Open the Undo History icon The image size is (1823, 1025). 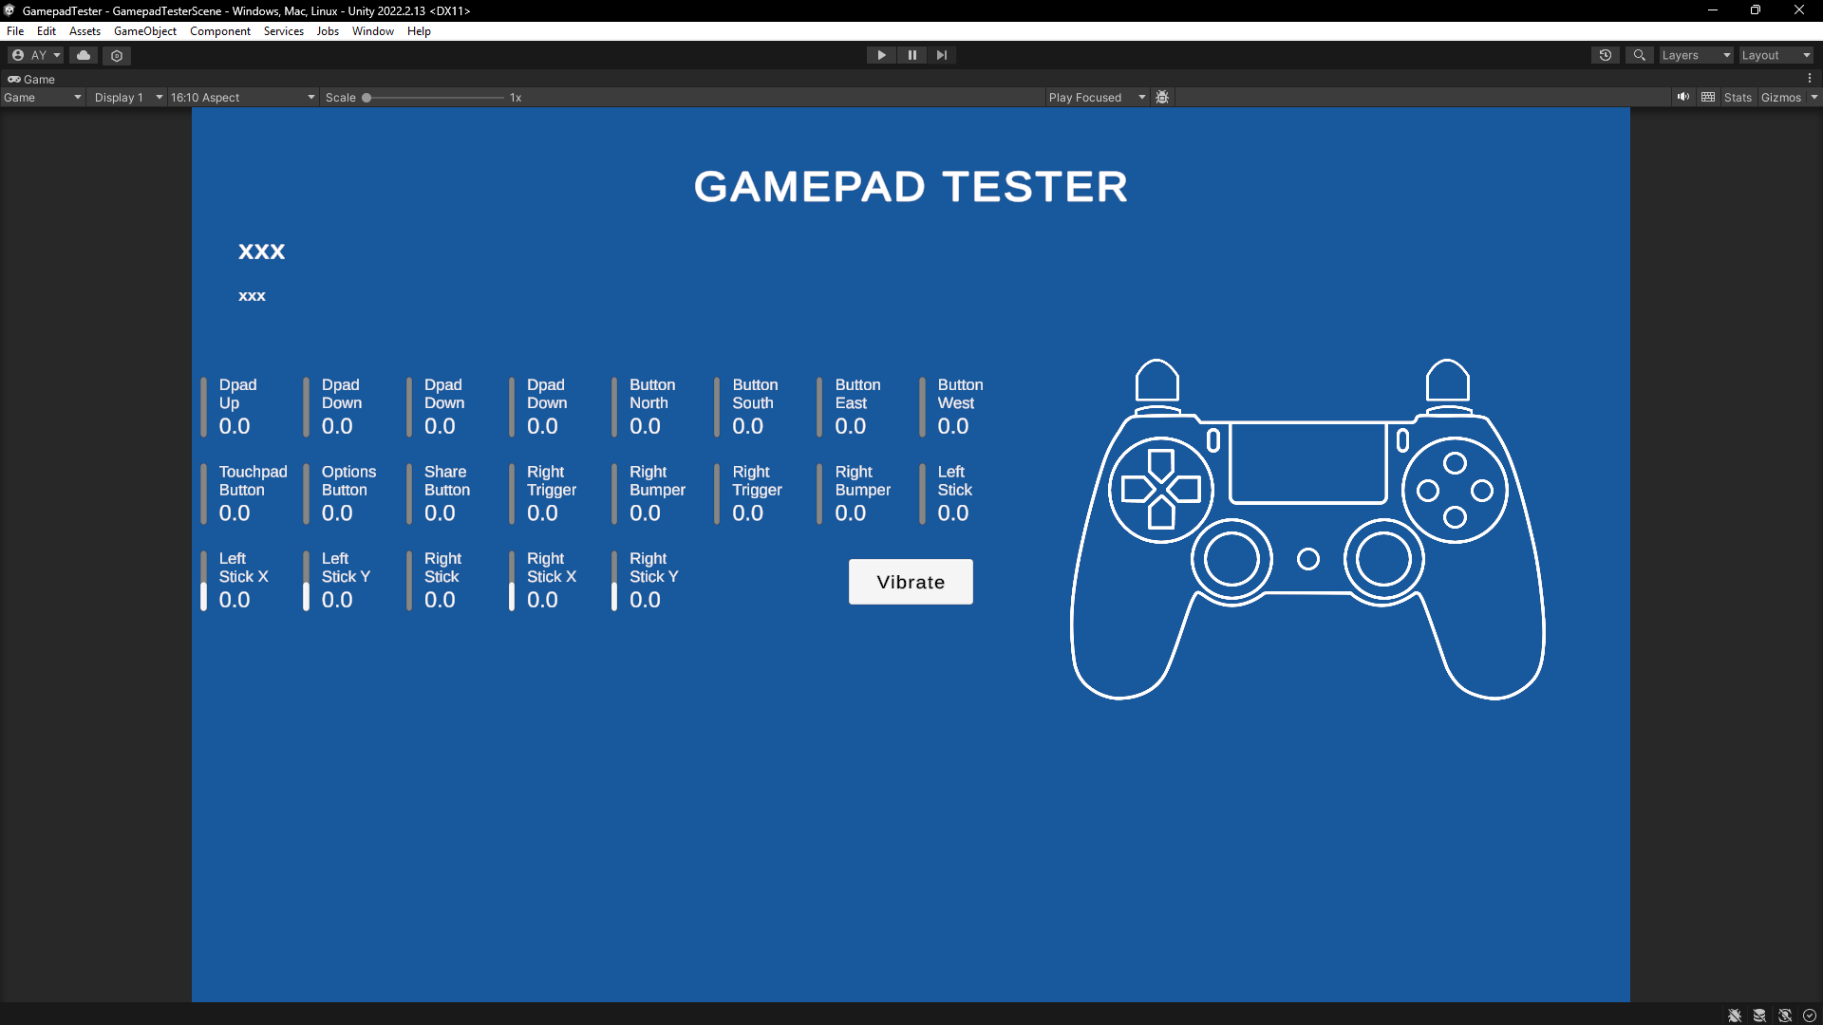click(1606, 55)
